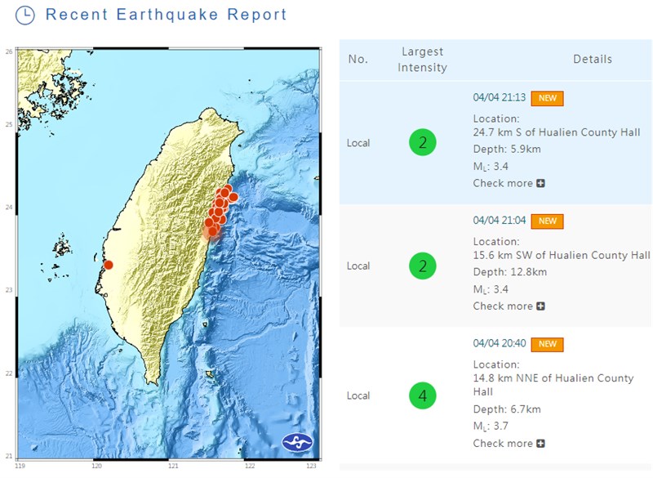Click the Local label in the 21:04 row

point(358,266)
